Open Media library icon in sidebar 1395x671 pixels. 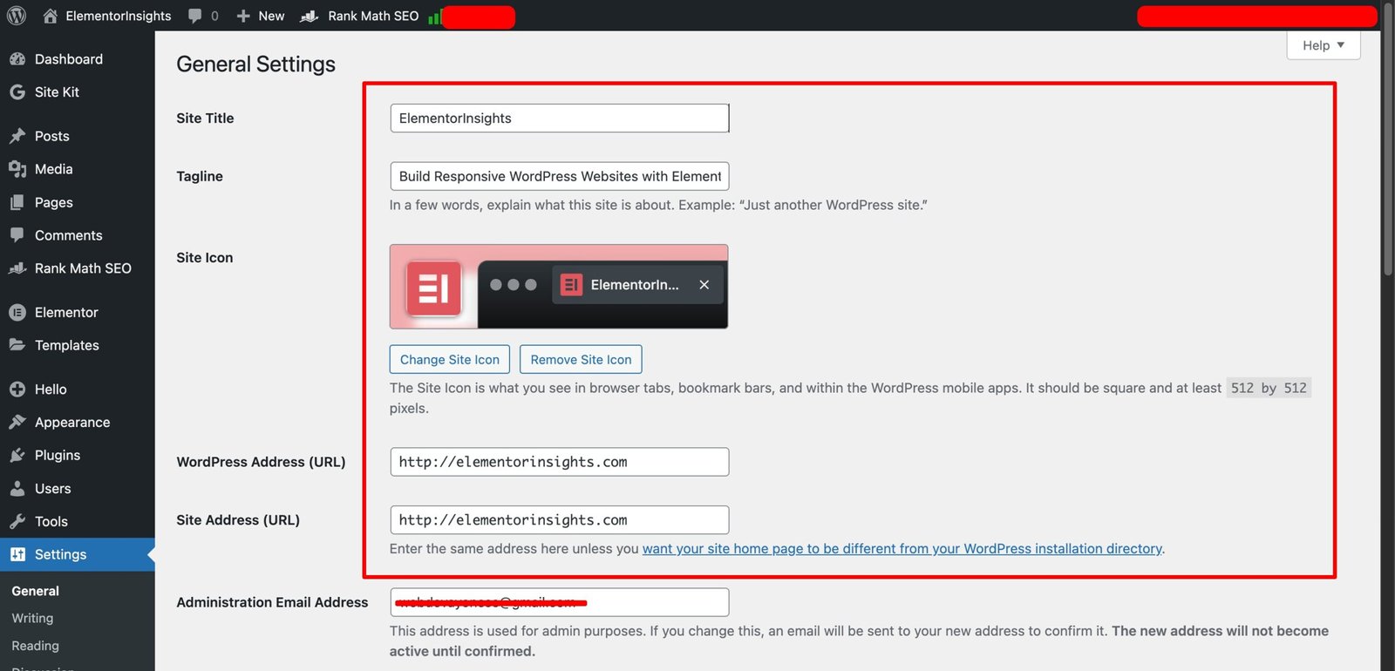click(17, 169)
